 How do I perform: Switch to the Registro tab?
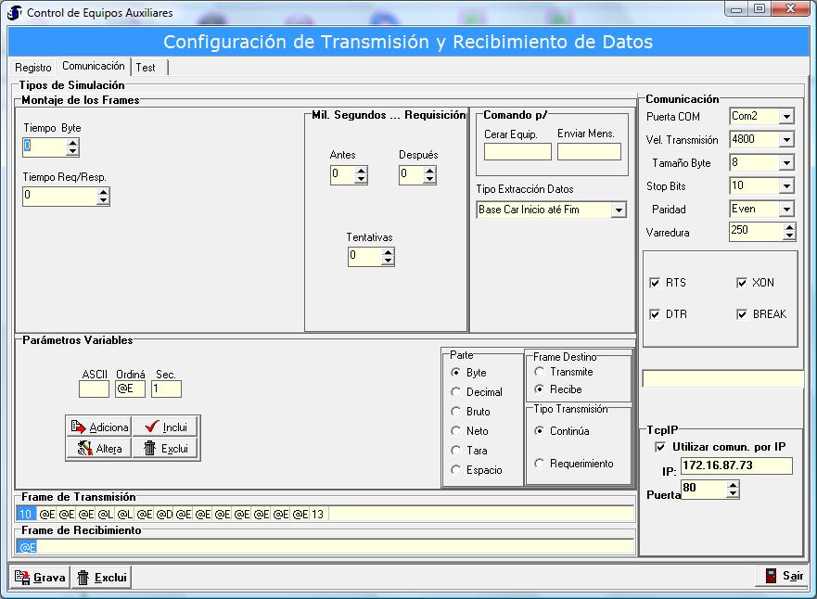tap(33, 68)
